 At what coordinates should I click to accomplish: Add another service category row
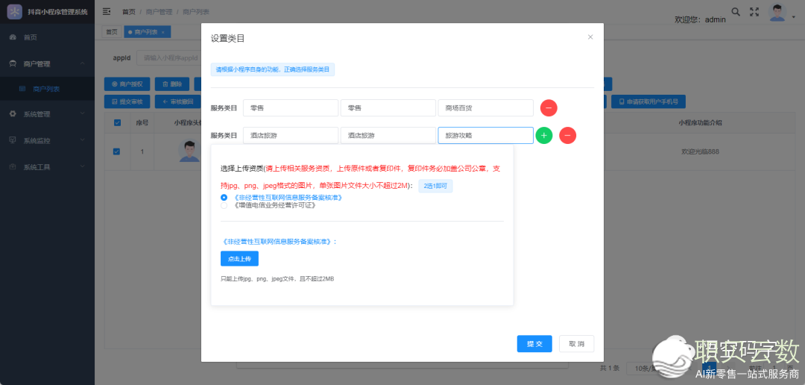click(543, 136)
